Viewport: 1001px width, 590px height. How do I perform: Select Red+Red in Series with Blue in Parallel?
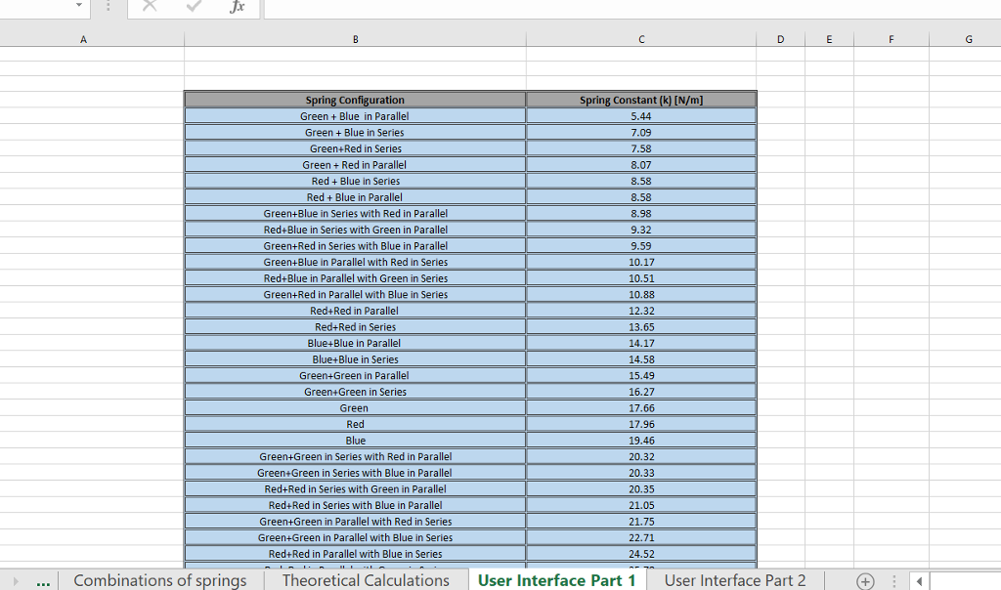coord(355,505)
